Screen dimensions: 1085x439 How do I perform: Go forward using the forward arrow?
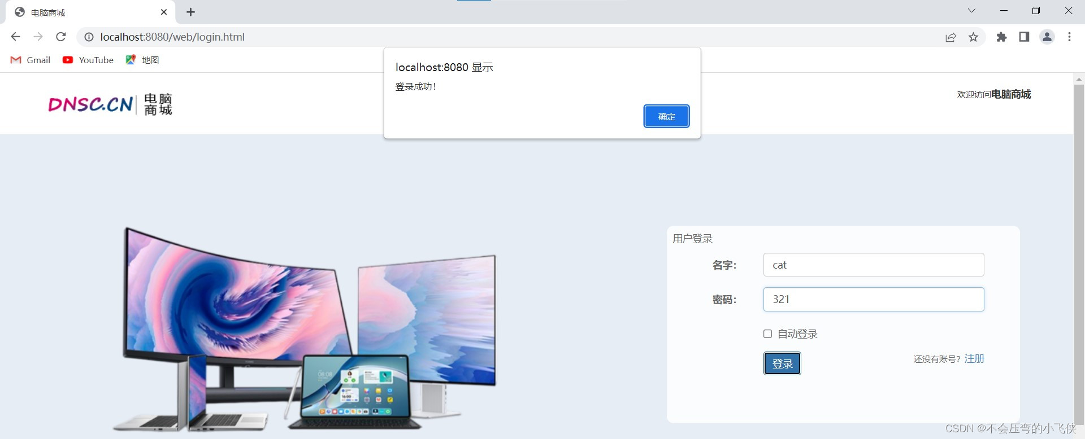pos(38,37)
